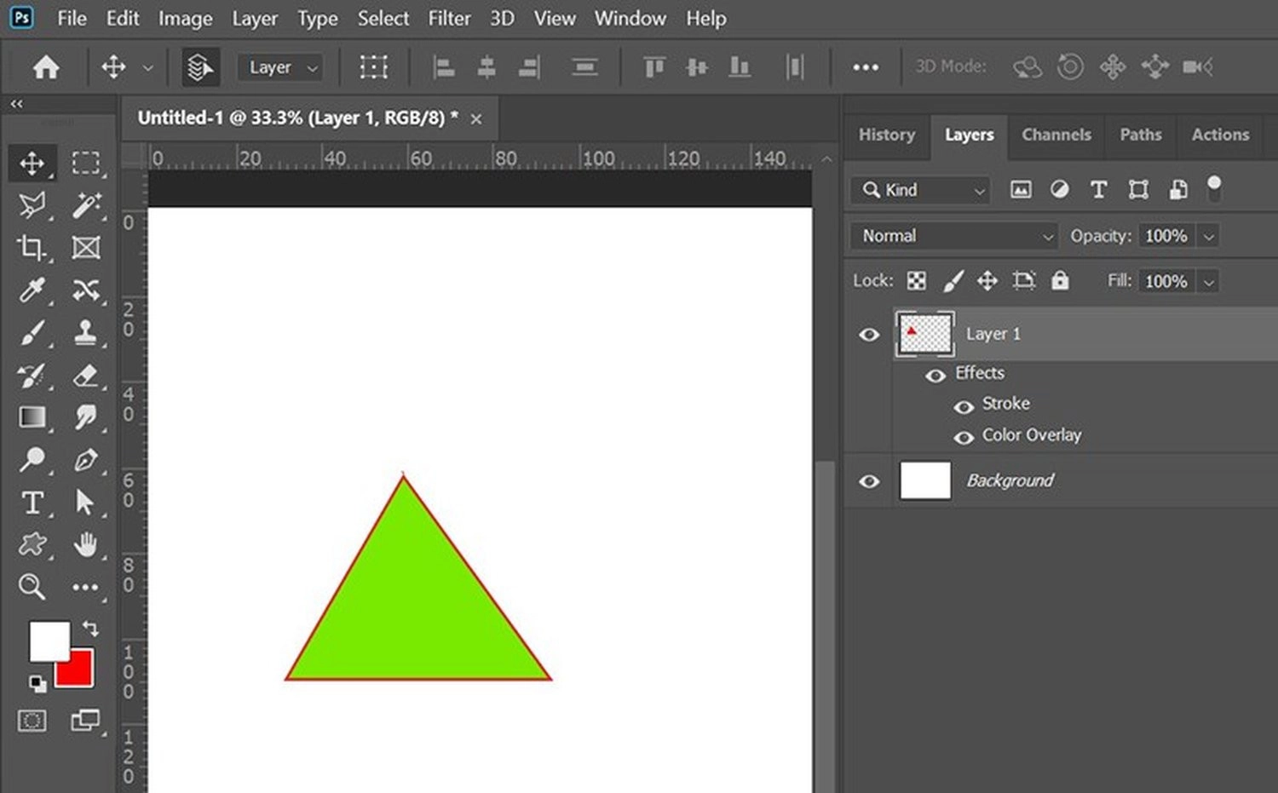The image size is (1278, 793).
Task: Toggle Lock all padlock icon
Action: [x=1060, y=280]
